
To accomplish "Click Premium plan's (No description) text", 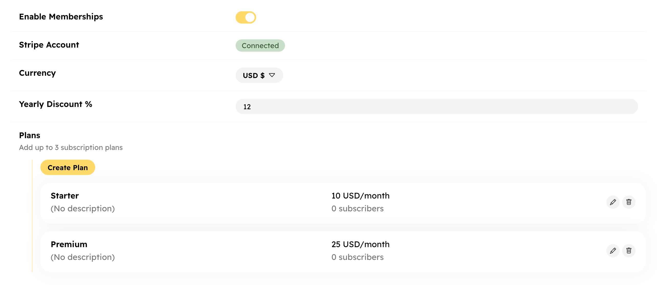I will pyautogui.click(x=83, y=257).
